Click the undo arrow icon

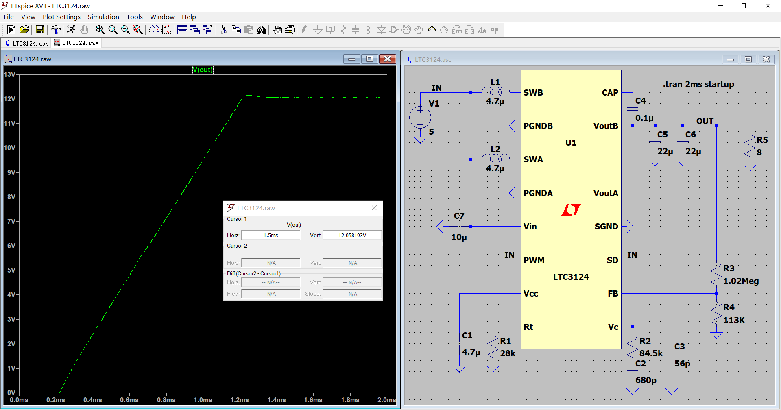[x=432, y=30]
